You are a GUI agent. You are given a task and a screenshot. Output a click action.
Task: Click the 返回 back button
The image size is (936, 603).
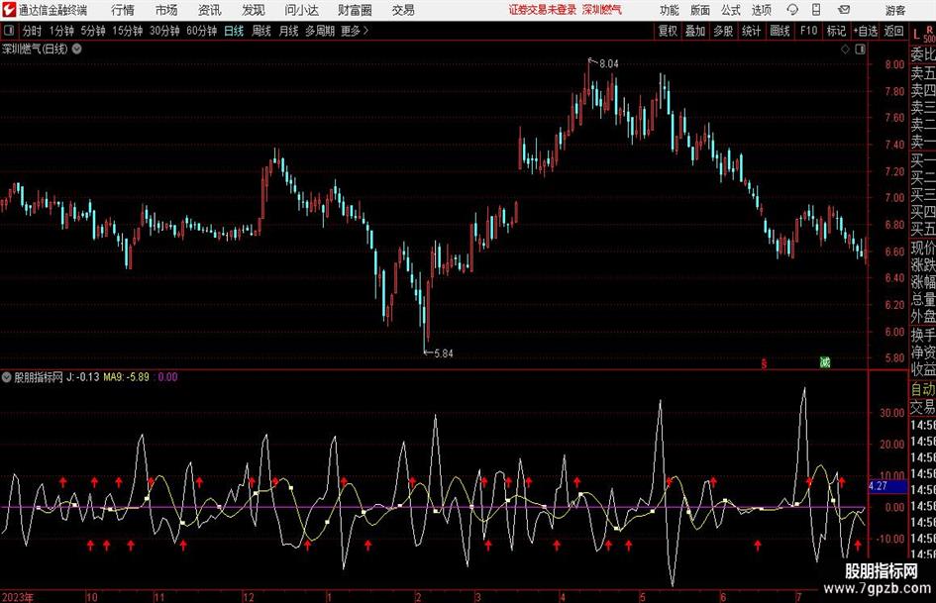pos(893,31)
